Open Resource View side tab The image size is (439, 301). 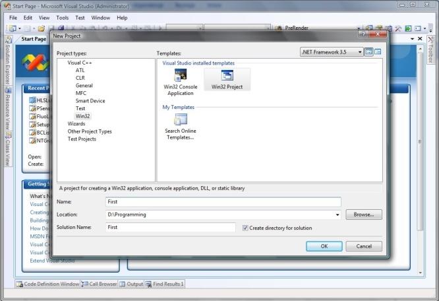(8, 110)
